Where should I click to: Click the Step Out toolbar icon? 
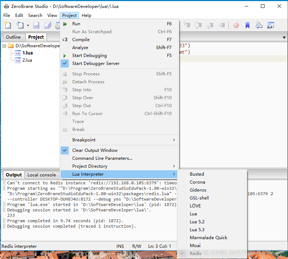click(x=210, y=25)
